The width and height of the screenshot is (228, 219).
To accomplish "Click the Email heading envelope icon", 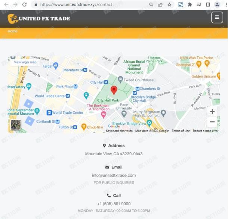I will 107,167.
